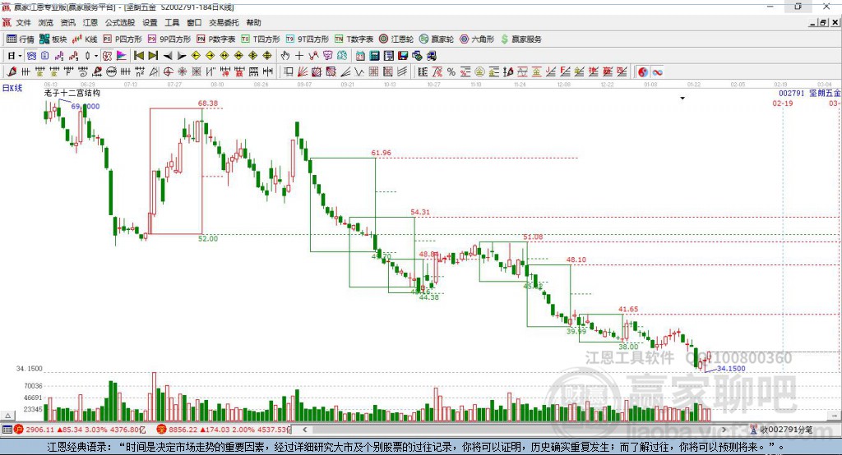Open the 公式选股 menu
This screenshot has height=455, width=842.
[x=120, y=22]
